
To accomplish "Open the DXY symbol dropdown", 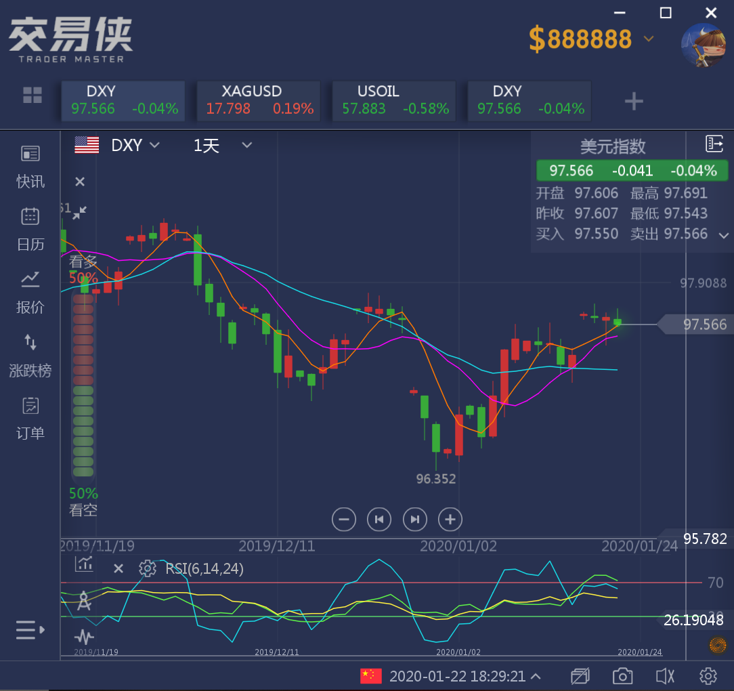I will pos(135,145).
